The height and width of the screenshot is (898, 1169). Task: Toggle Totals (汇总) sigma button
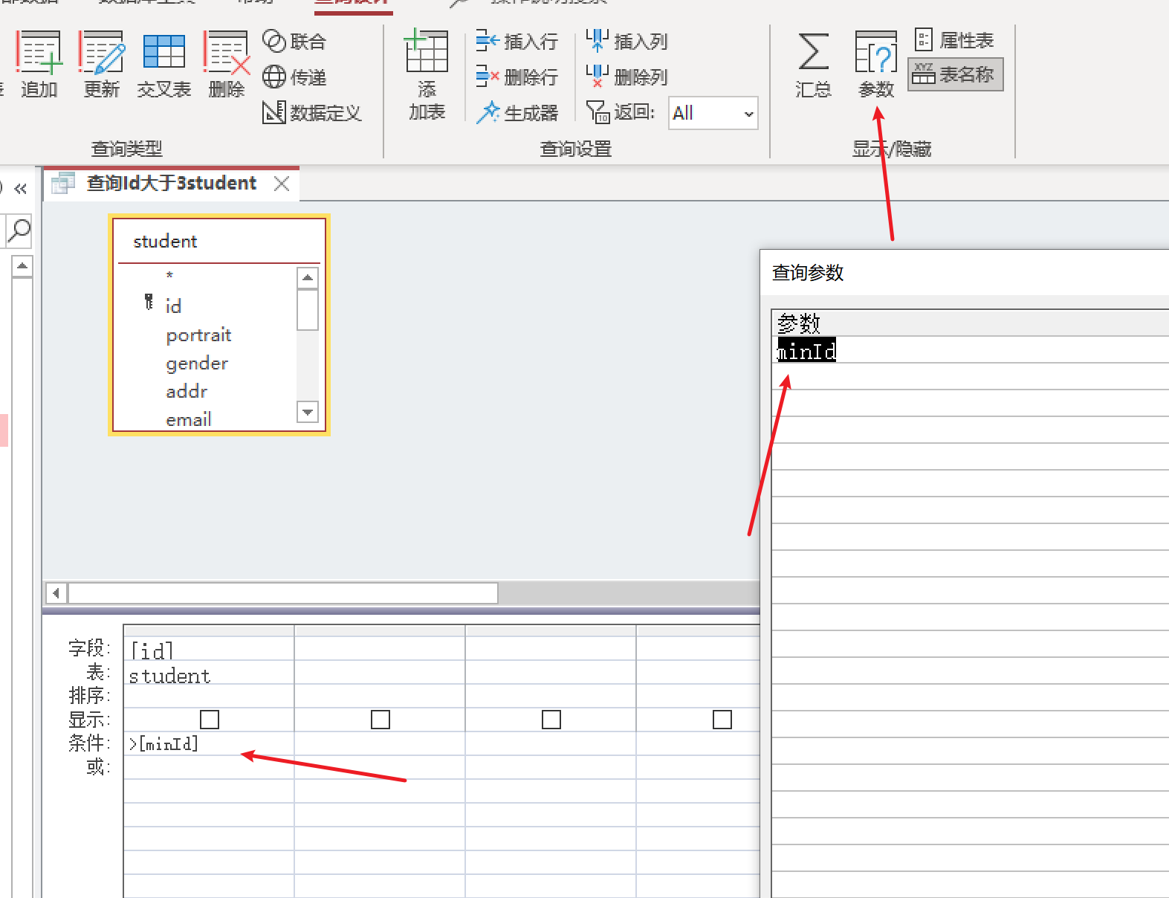coord(813,65)
